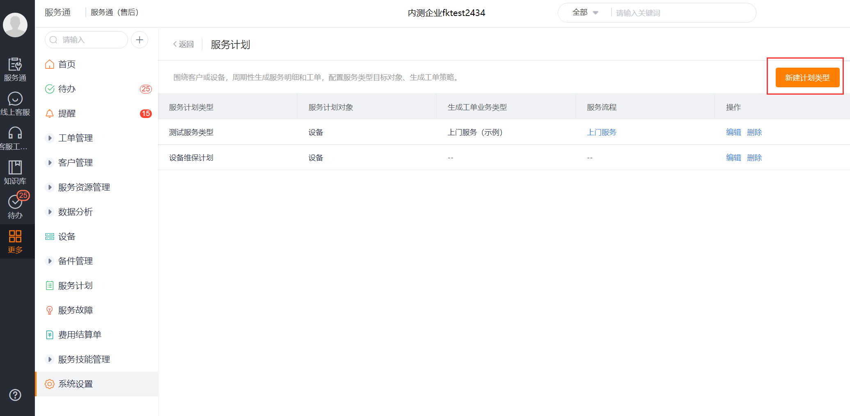Delete the 设备维保计划 row
Screen dimensions: 850x416
coord(754,158)
